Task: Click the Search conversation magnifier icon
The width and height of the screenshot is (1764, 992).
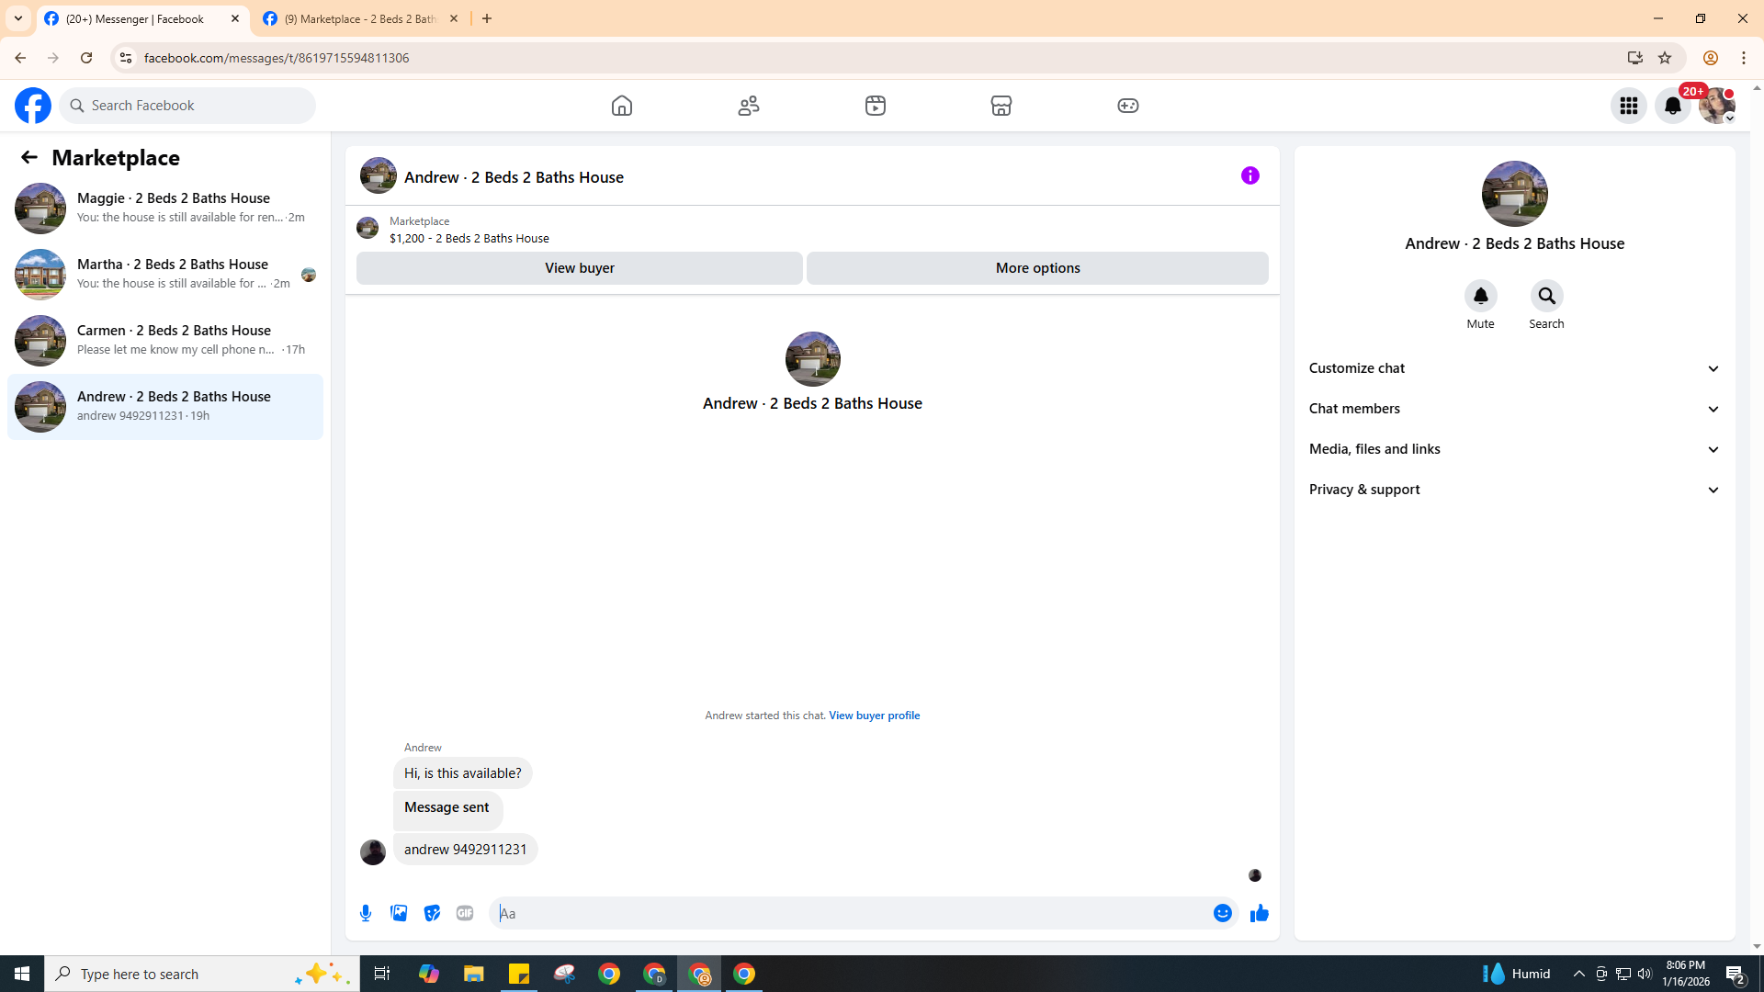Action: (1546, 297)
